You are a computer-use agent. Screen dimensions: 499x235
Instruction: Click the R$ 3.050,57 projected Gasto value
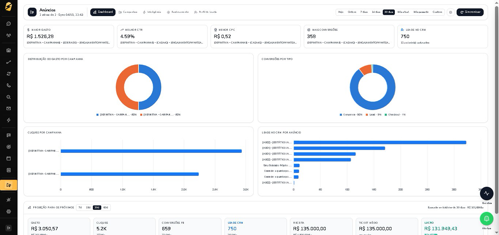click(45, 229)
